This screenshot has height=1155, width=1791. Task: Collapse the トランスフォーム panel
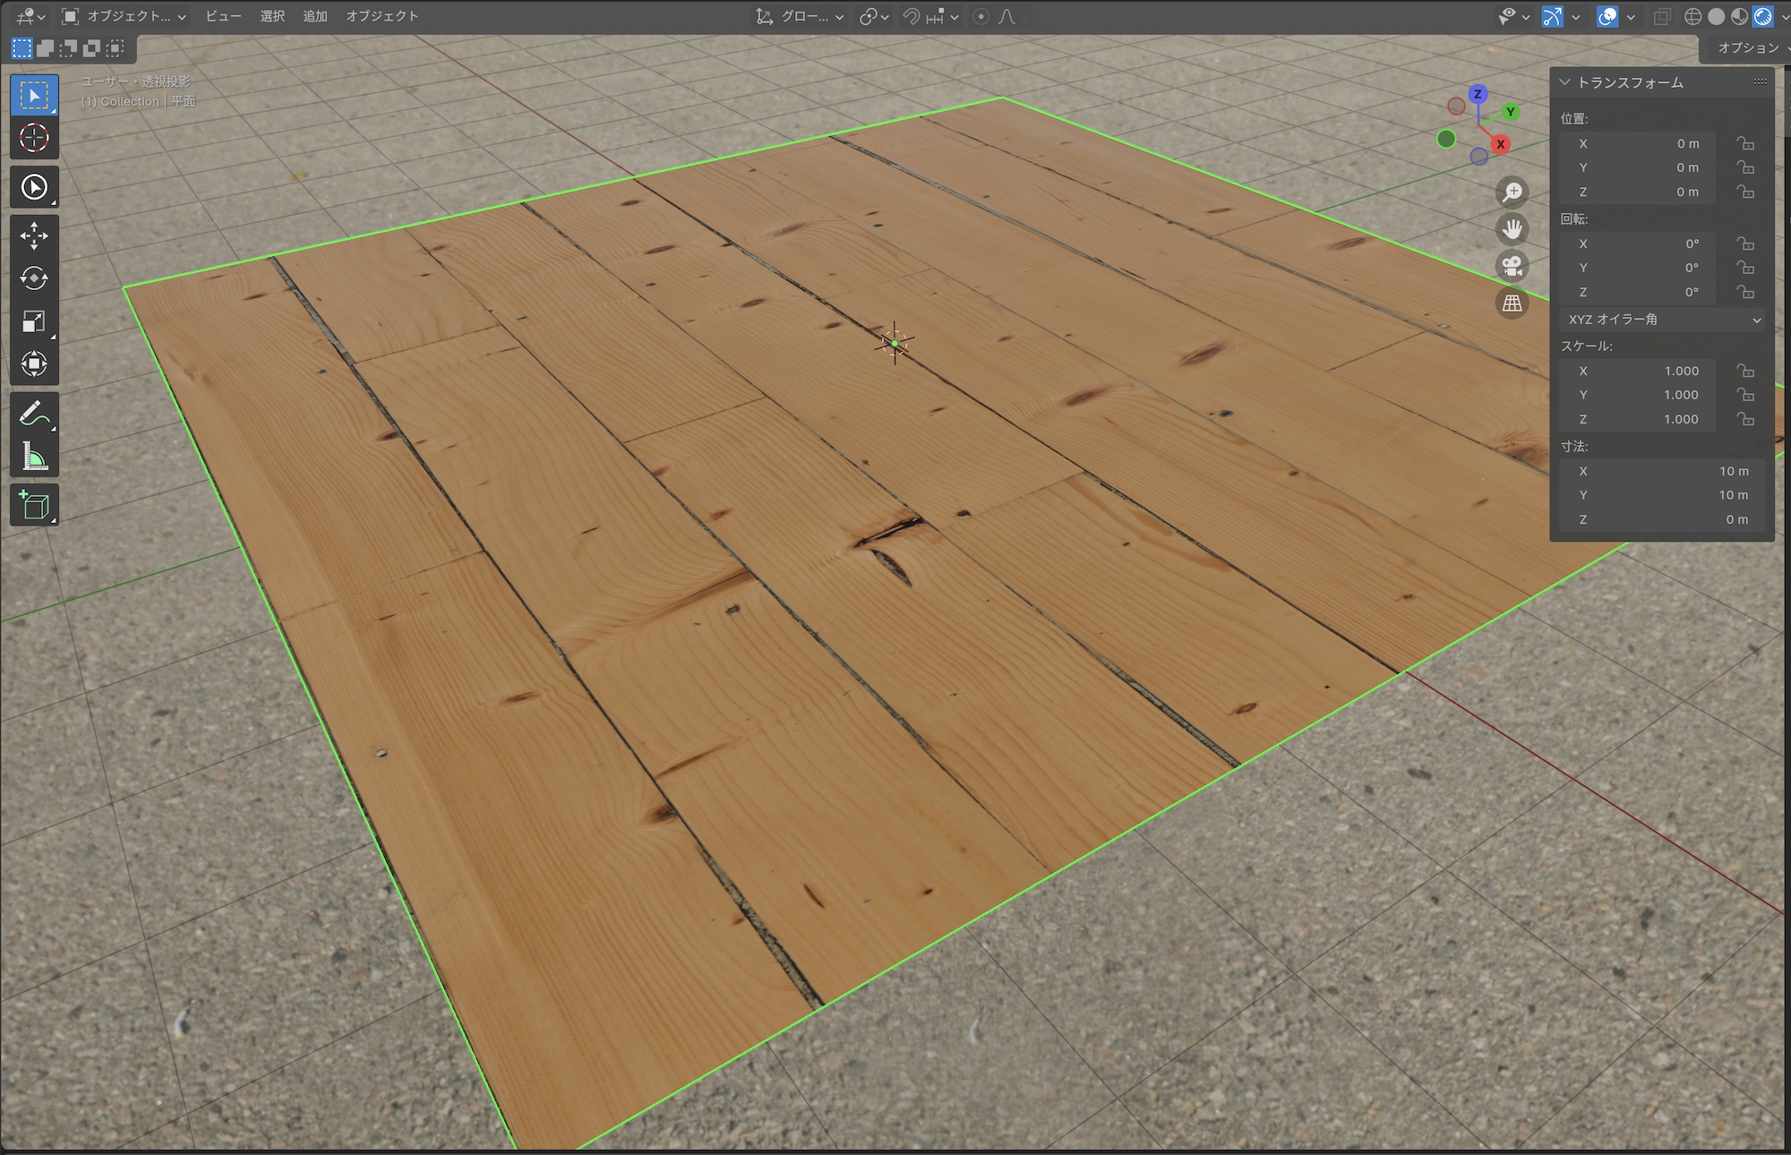(1565, 82)
